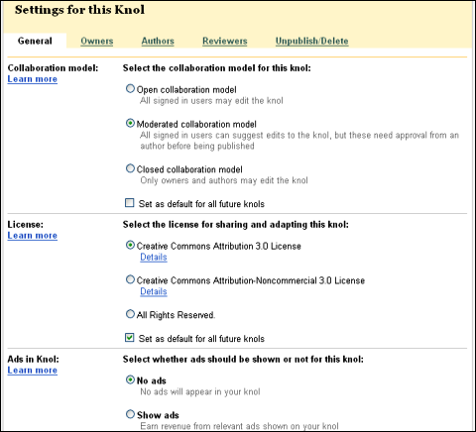Click Learn more under Collaboration model

pos(33,79)
